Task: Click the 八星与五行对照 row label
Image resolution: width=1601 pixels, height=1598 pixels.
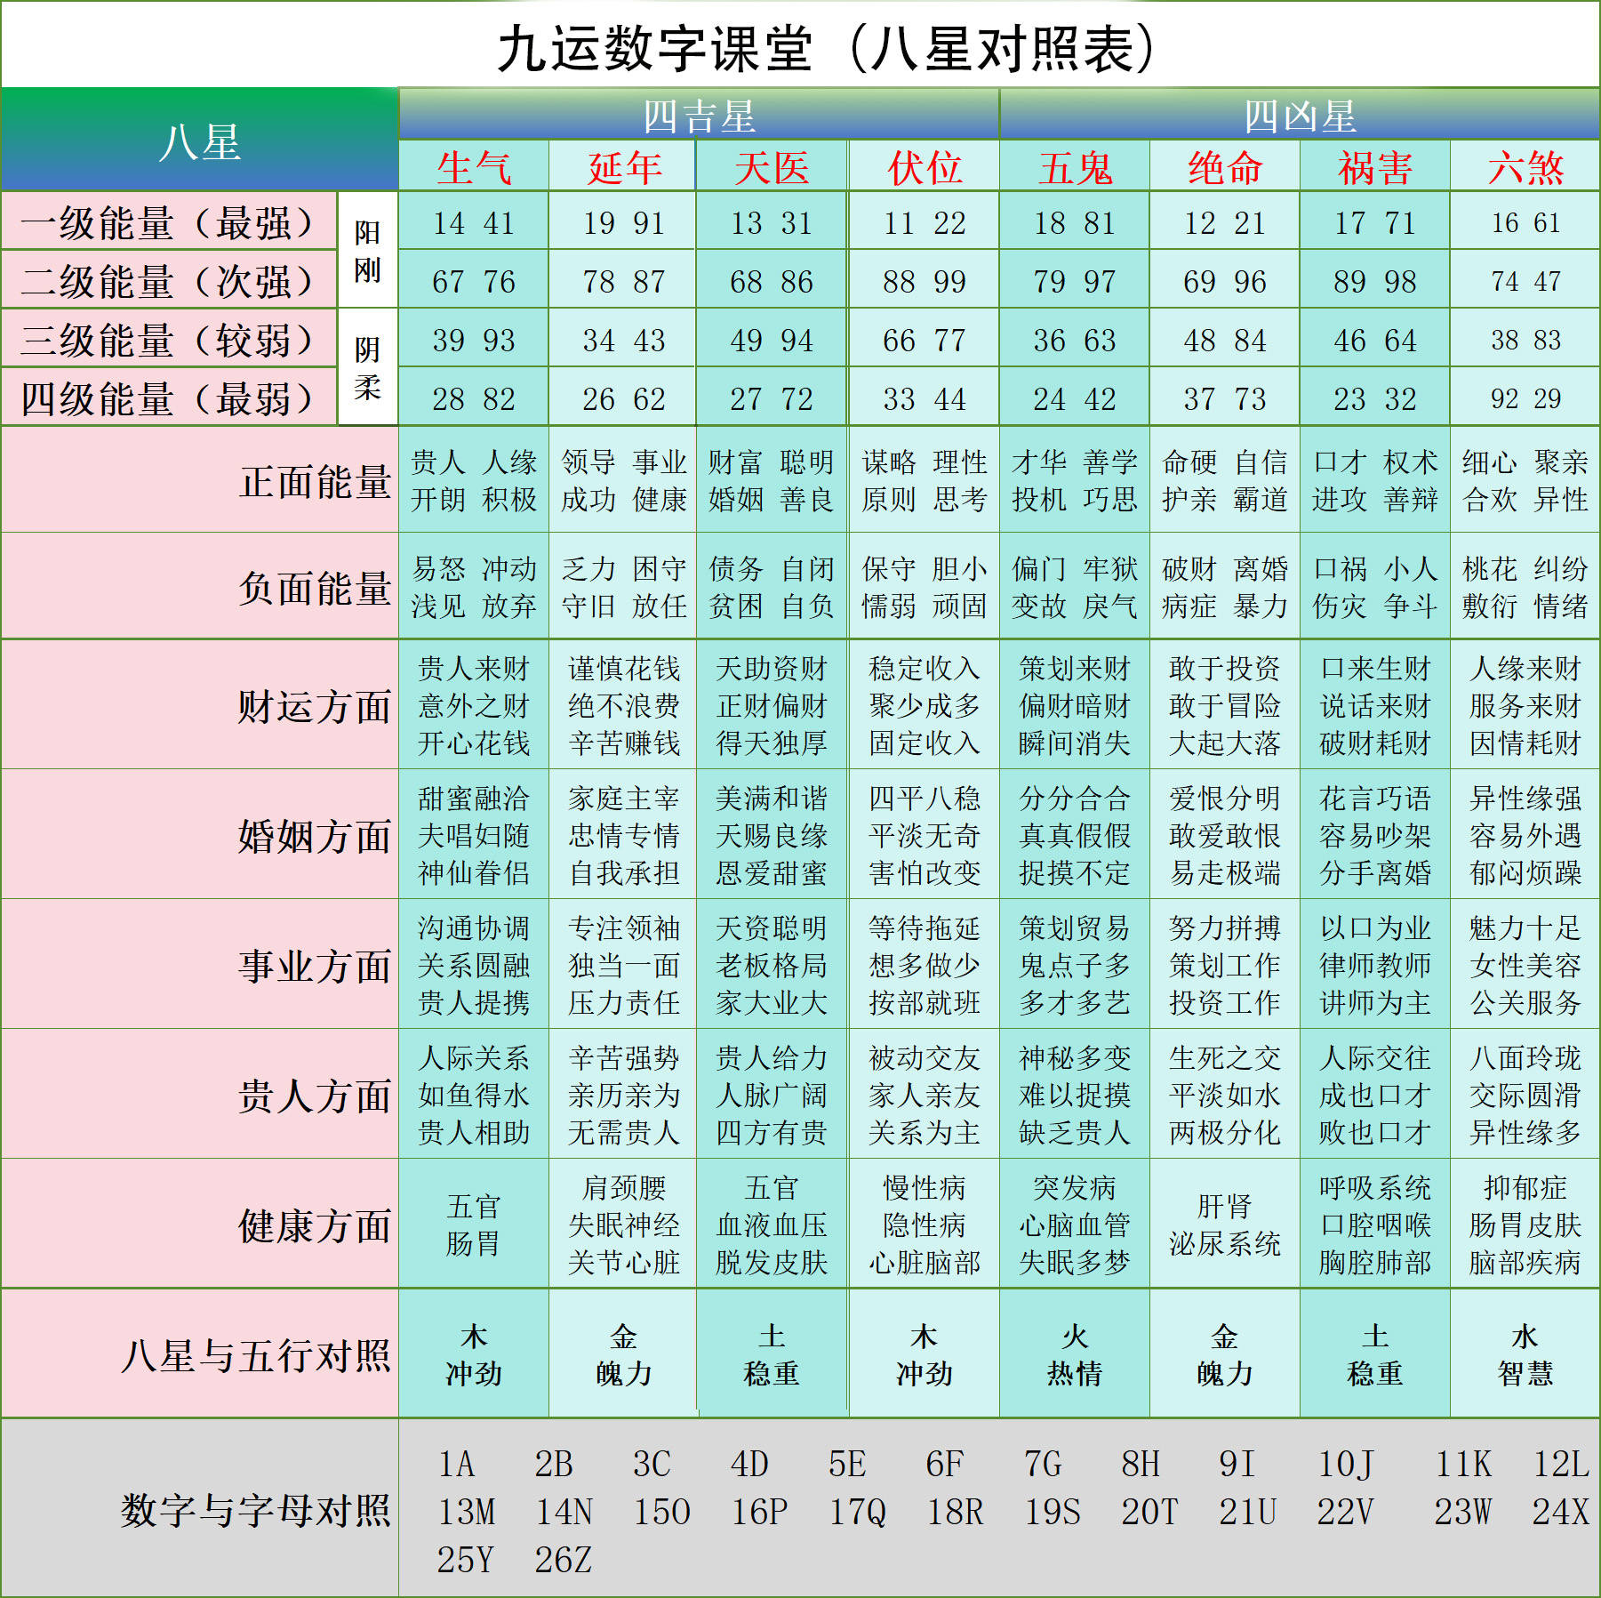Action: (200, 1353)
